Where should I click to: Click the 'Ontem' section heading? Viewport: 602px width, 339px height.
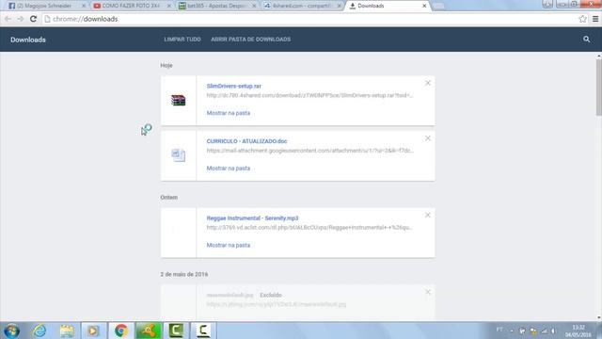pos(169,197)
